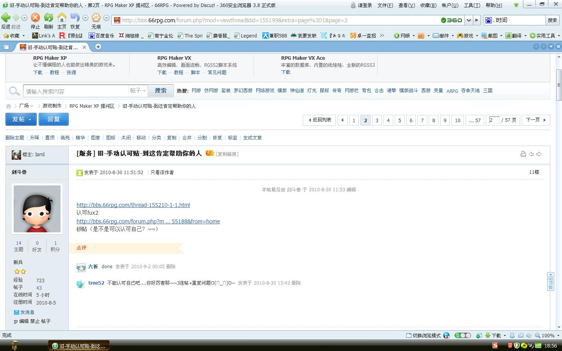Go to the homepage via 主页 icon
Image resolution: width=562 pixels, height=351 pixels.
[62, 18]
